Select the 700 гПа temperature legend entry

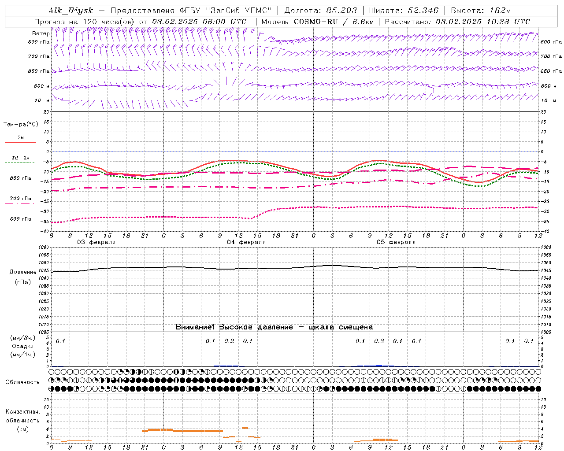coord(21,199)
